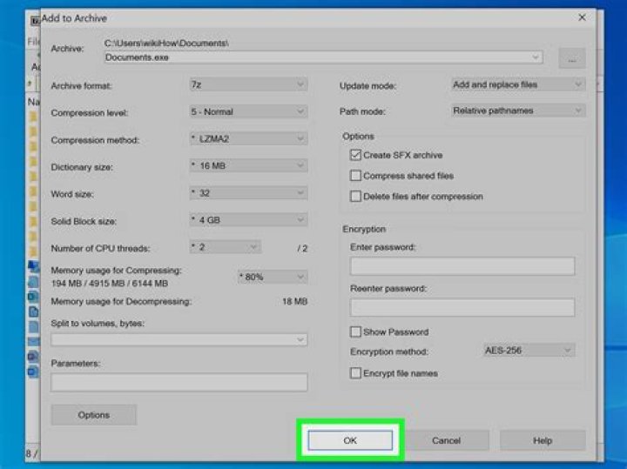Close the Add to Archive dialog
Image resolution: width=627 pixels, height=469 pixels.
pos(582,17)
